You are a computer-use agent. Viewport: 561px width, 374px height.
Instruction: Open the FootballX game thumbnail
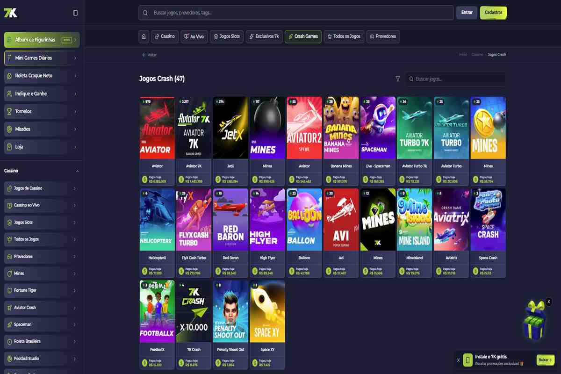pyautogui.click(x=157, y=311)
